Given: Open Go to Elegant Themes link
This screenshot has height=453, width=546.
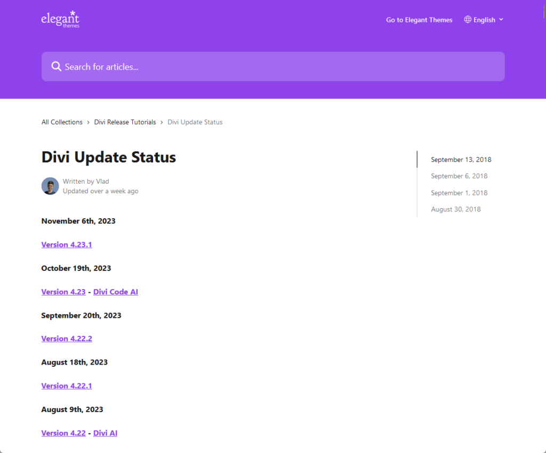Looking at the screenshot, I should click(419, 20).
